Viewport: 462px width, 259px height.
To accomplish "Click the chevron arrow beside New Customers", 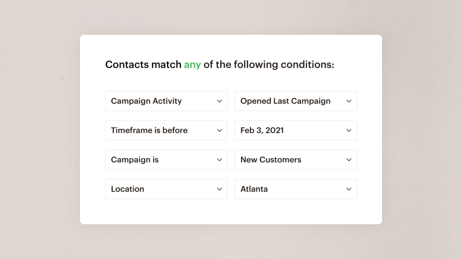I will (349, 160).
